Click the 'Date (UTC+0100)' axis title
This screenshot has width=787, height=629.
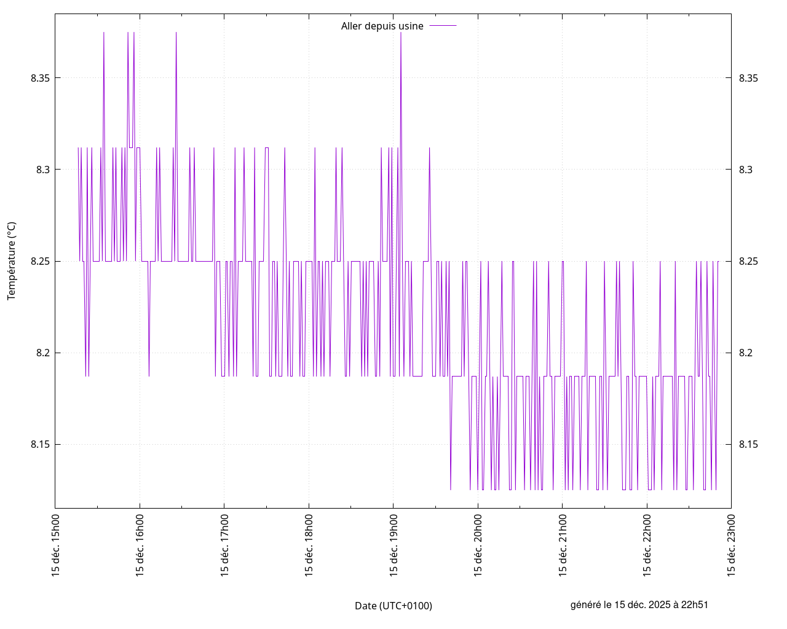[393, 606]
